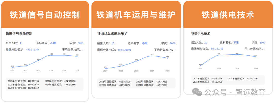Click the 444 data point for 2023
Image resolution: width=274 pixels, height=103 pixels.
coord(38,60)
